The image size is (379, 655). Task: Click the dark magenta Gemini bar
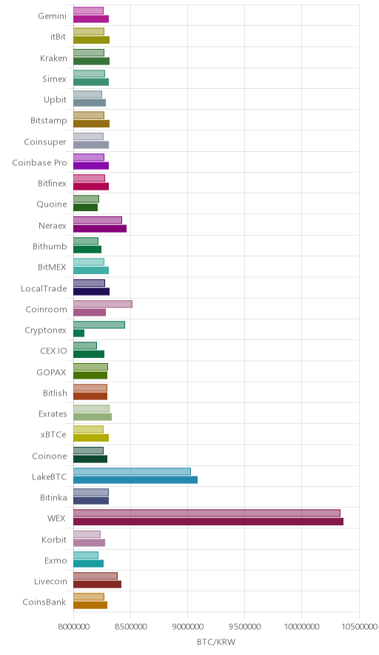click(x=91, y=19)
